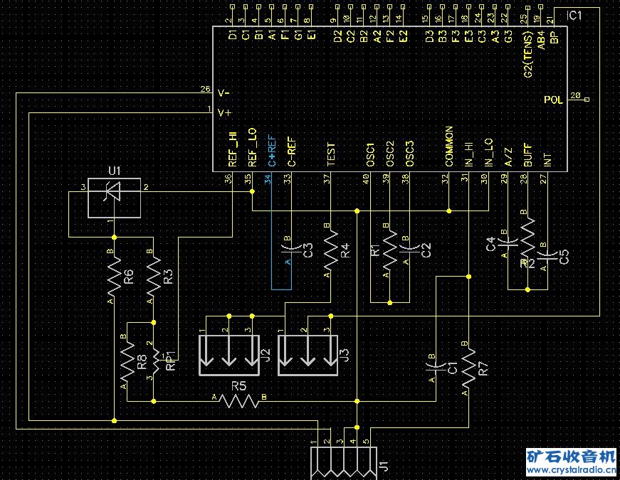This screenshot has width=620, height=480.
Task: Click the BUFF pin label
Action: [x=527, y=155]
